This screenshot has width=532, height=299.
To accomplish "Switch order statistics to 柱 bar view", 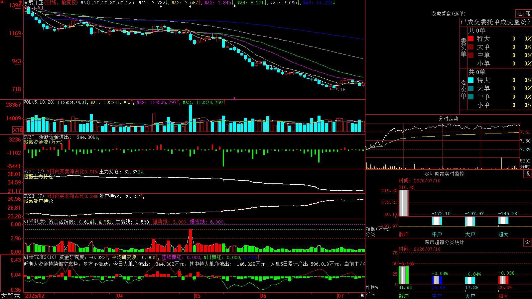I will [519, 14].
